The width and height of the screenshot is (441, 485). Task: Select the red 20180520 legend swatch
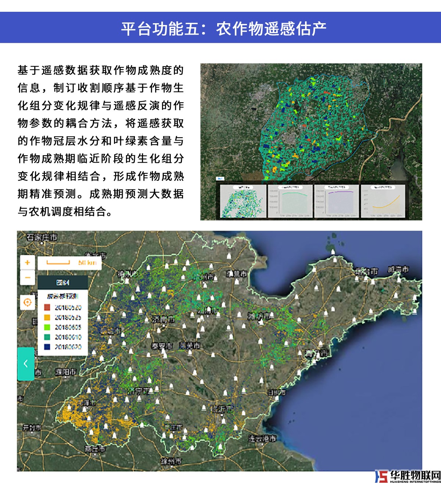(47, 308)
